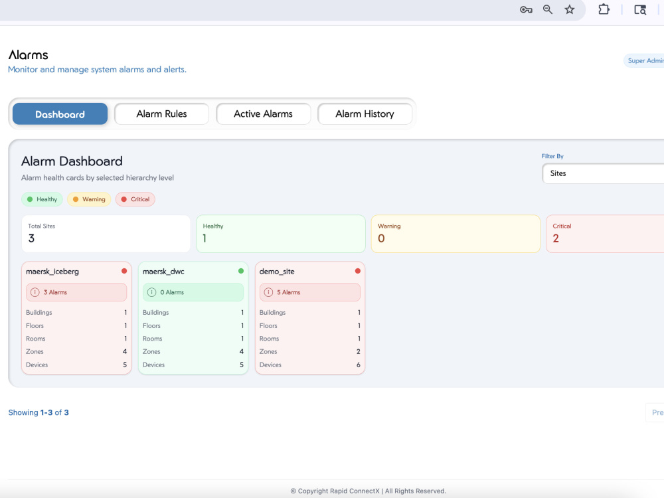
Task: Click the Previous pagination button
Action: (655, 412)
